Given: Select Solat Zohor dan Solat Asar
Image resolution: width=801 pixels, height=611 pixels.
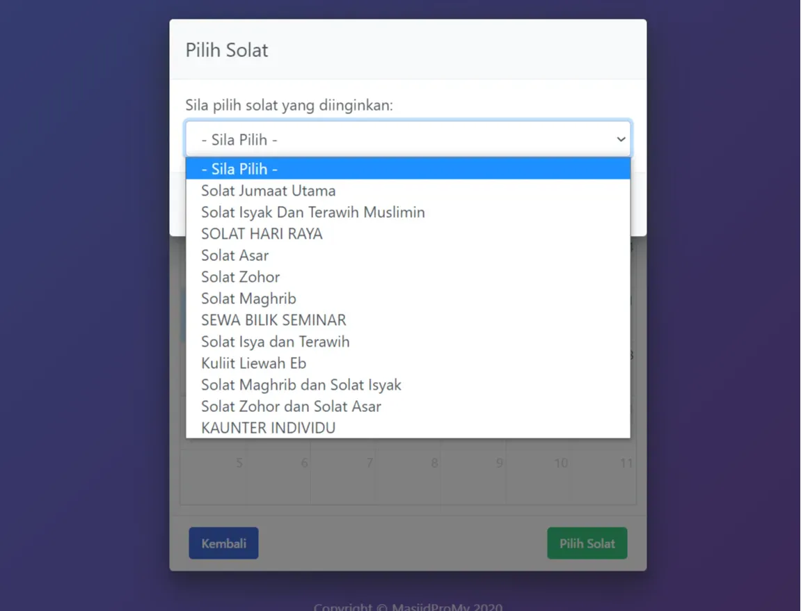Looking at the screenshot, I should (291, 406).
